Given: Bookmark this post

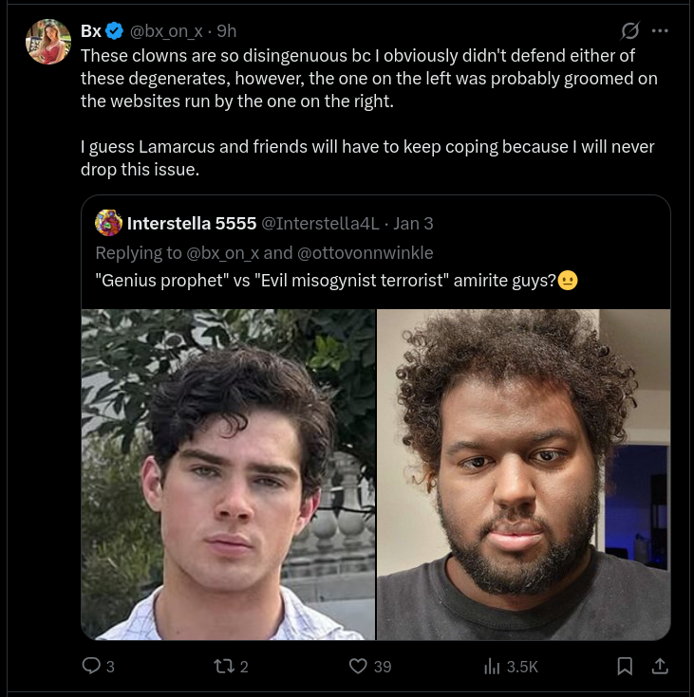Looking at the screenshot, I should point(625,666).
